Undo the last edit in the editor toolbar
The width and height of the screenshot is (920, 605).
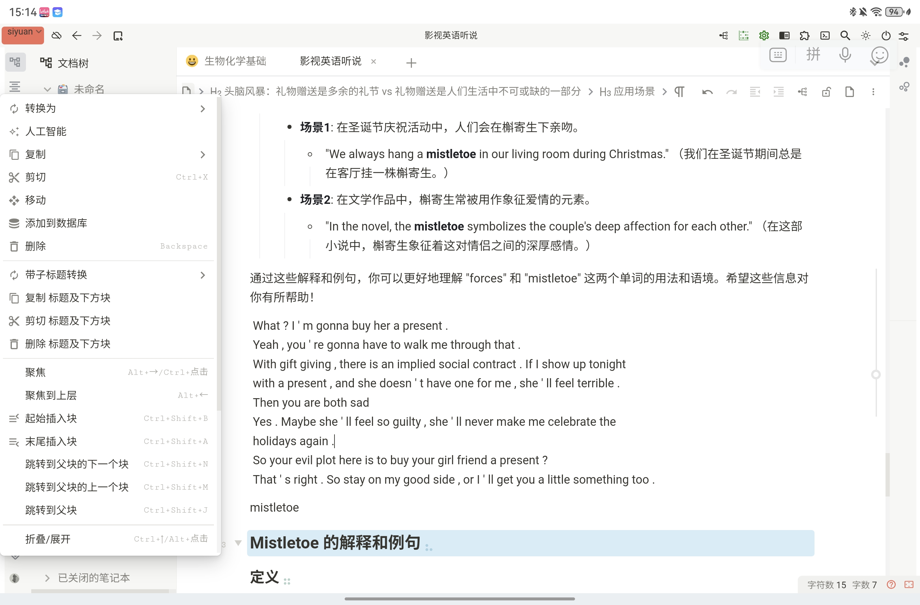point(707,92)
